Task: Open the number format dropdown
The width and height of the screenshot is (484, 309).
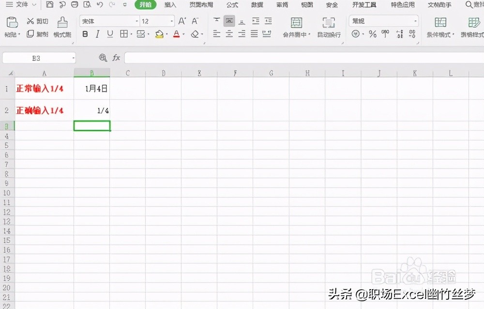Action: pyautogui.click(x=416, y=21)
